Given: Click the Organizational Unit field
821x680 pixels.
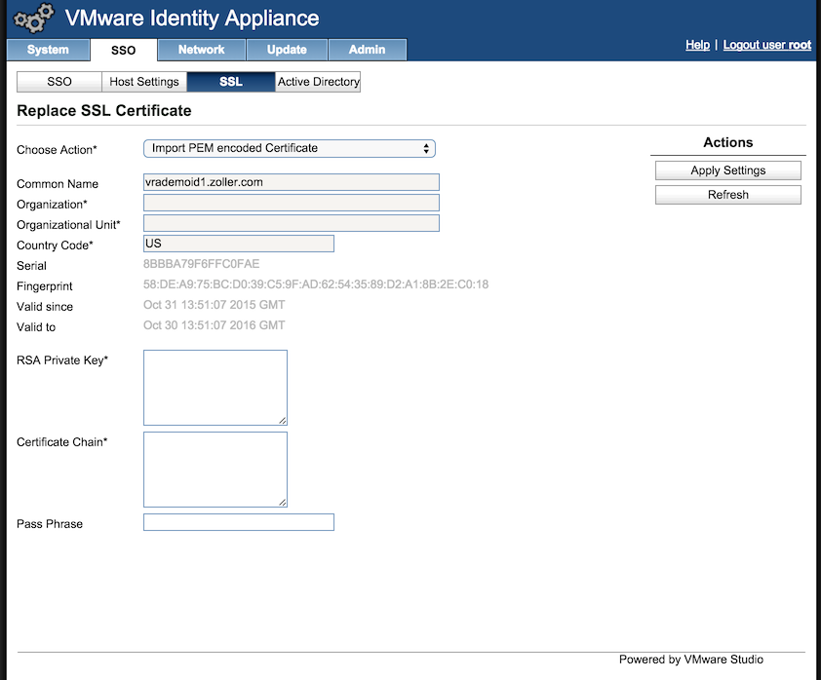Looking at the screenshot, I should [291, 223].
